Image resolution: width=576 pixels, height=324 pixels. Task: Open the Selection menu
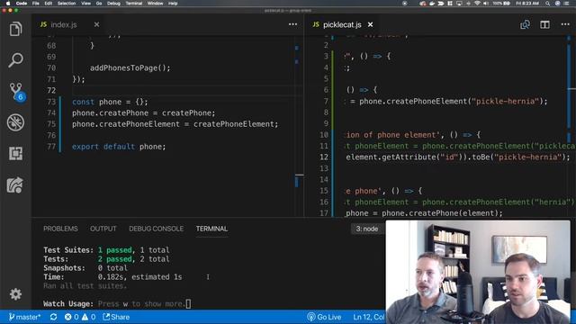click(67, 4)
